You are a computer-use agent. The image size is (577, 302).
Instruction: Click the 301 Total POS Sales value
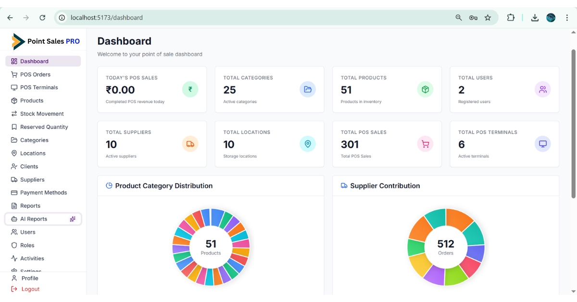(x=350, y=144)
